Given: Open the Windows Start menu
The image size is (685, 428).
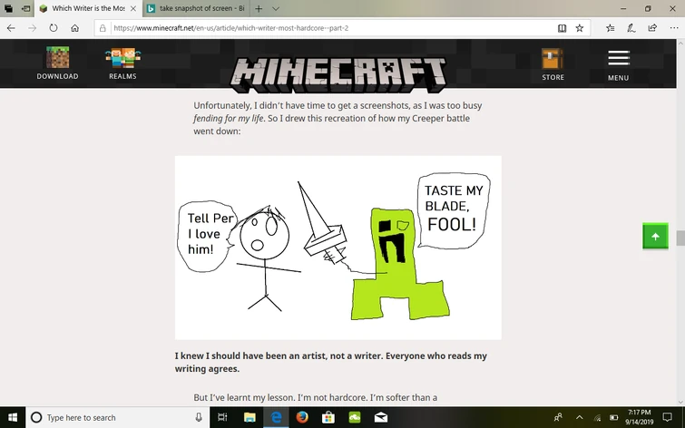Looking at the screenshot, I should click(13, 417).
